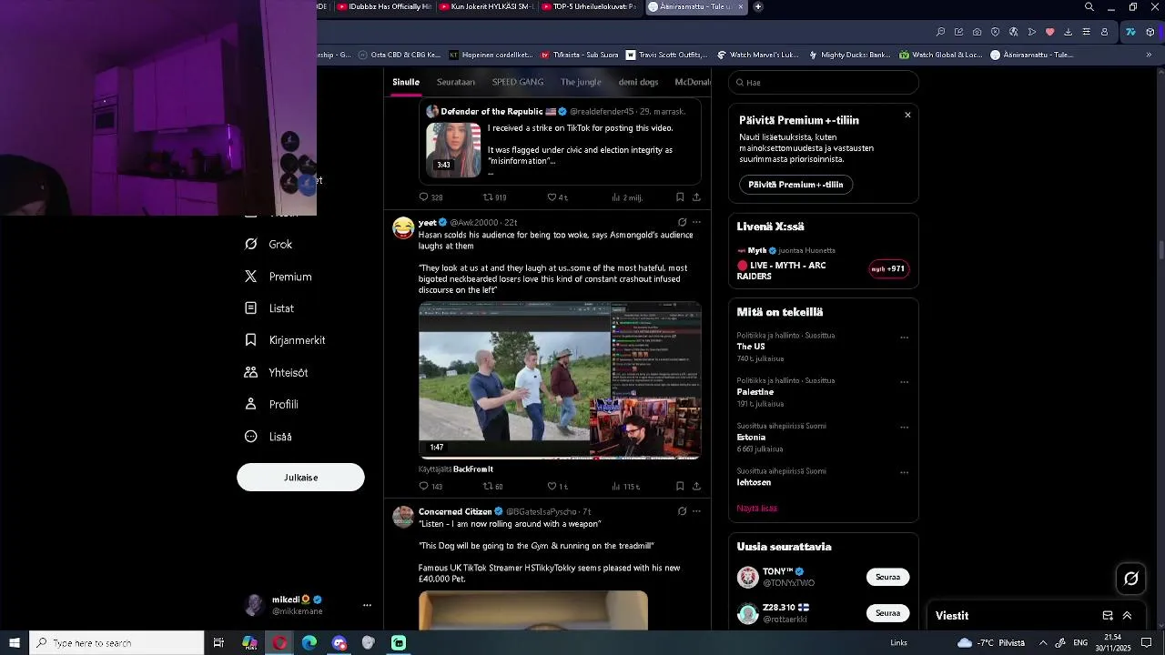Switch to the Sinulle tab

pyautogui.click(x=406, y=82)
